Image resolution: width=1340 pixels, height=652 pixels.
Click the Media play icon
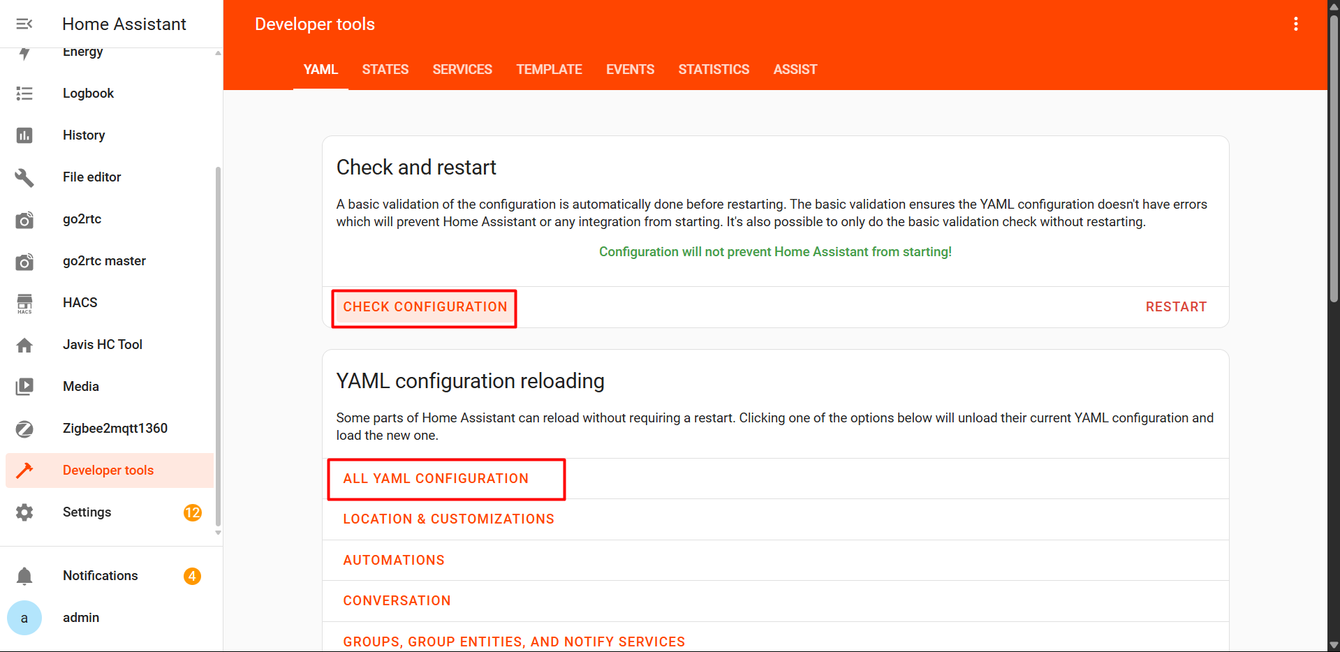[x=24, y=387]
